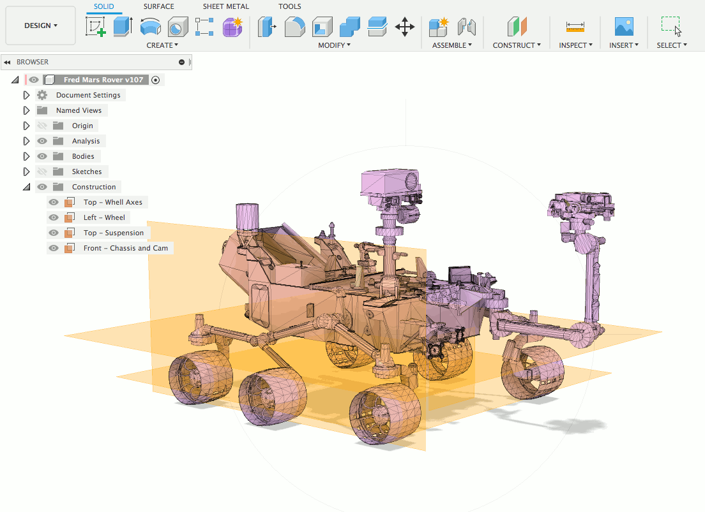Expand the Named Views folder
The width and height of the screenshot is (705, 512).
(x=26, y=110)
